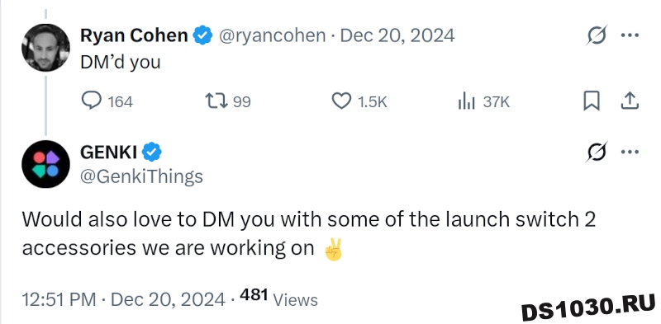Bookmark Ryan Cohen's tweet
Viewport: 661px width, 324px height.
tap(592, 101)
